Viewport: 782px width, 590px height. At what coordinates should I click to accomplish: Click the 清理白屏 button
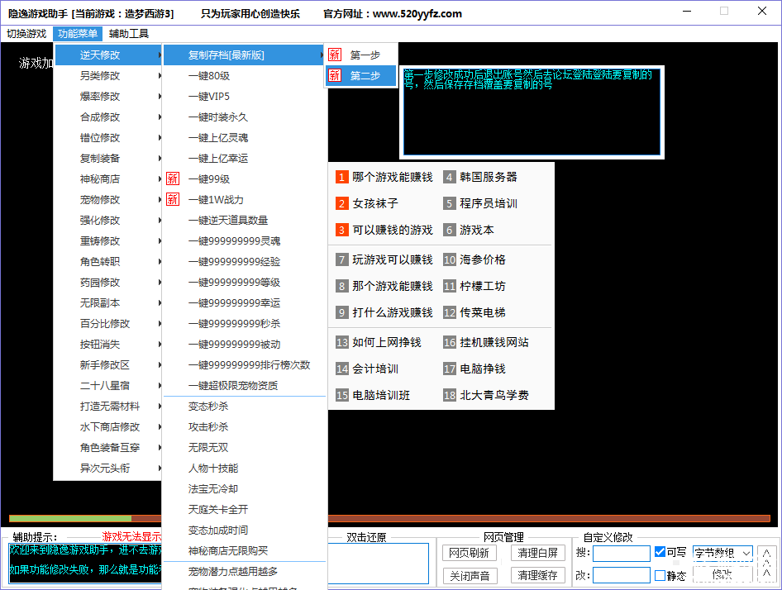click(x=537, y=553)
